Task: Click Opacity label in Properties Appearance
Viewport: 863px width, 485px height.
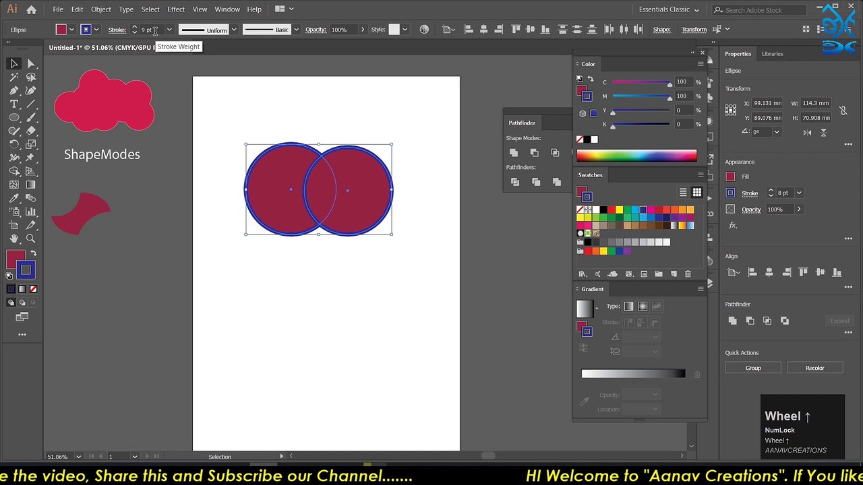Action: tap(751, 209)
